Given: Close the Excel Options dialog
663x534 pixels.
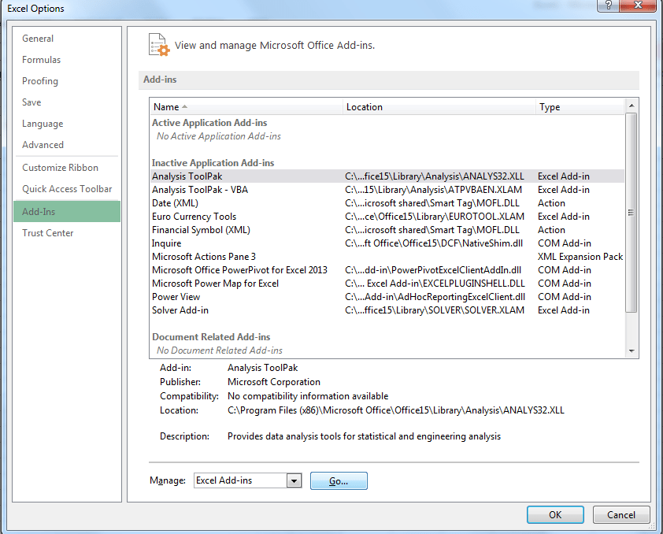Looking at the screenshot, I should [x=638, y=6].
